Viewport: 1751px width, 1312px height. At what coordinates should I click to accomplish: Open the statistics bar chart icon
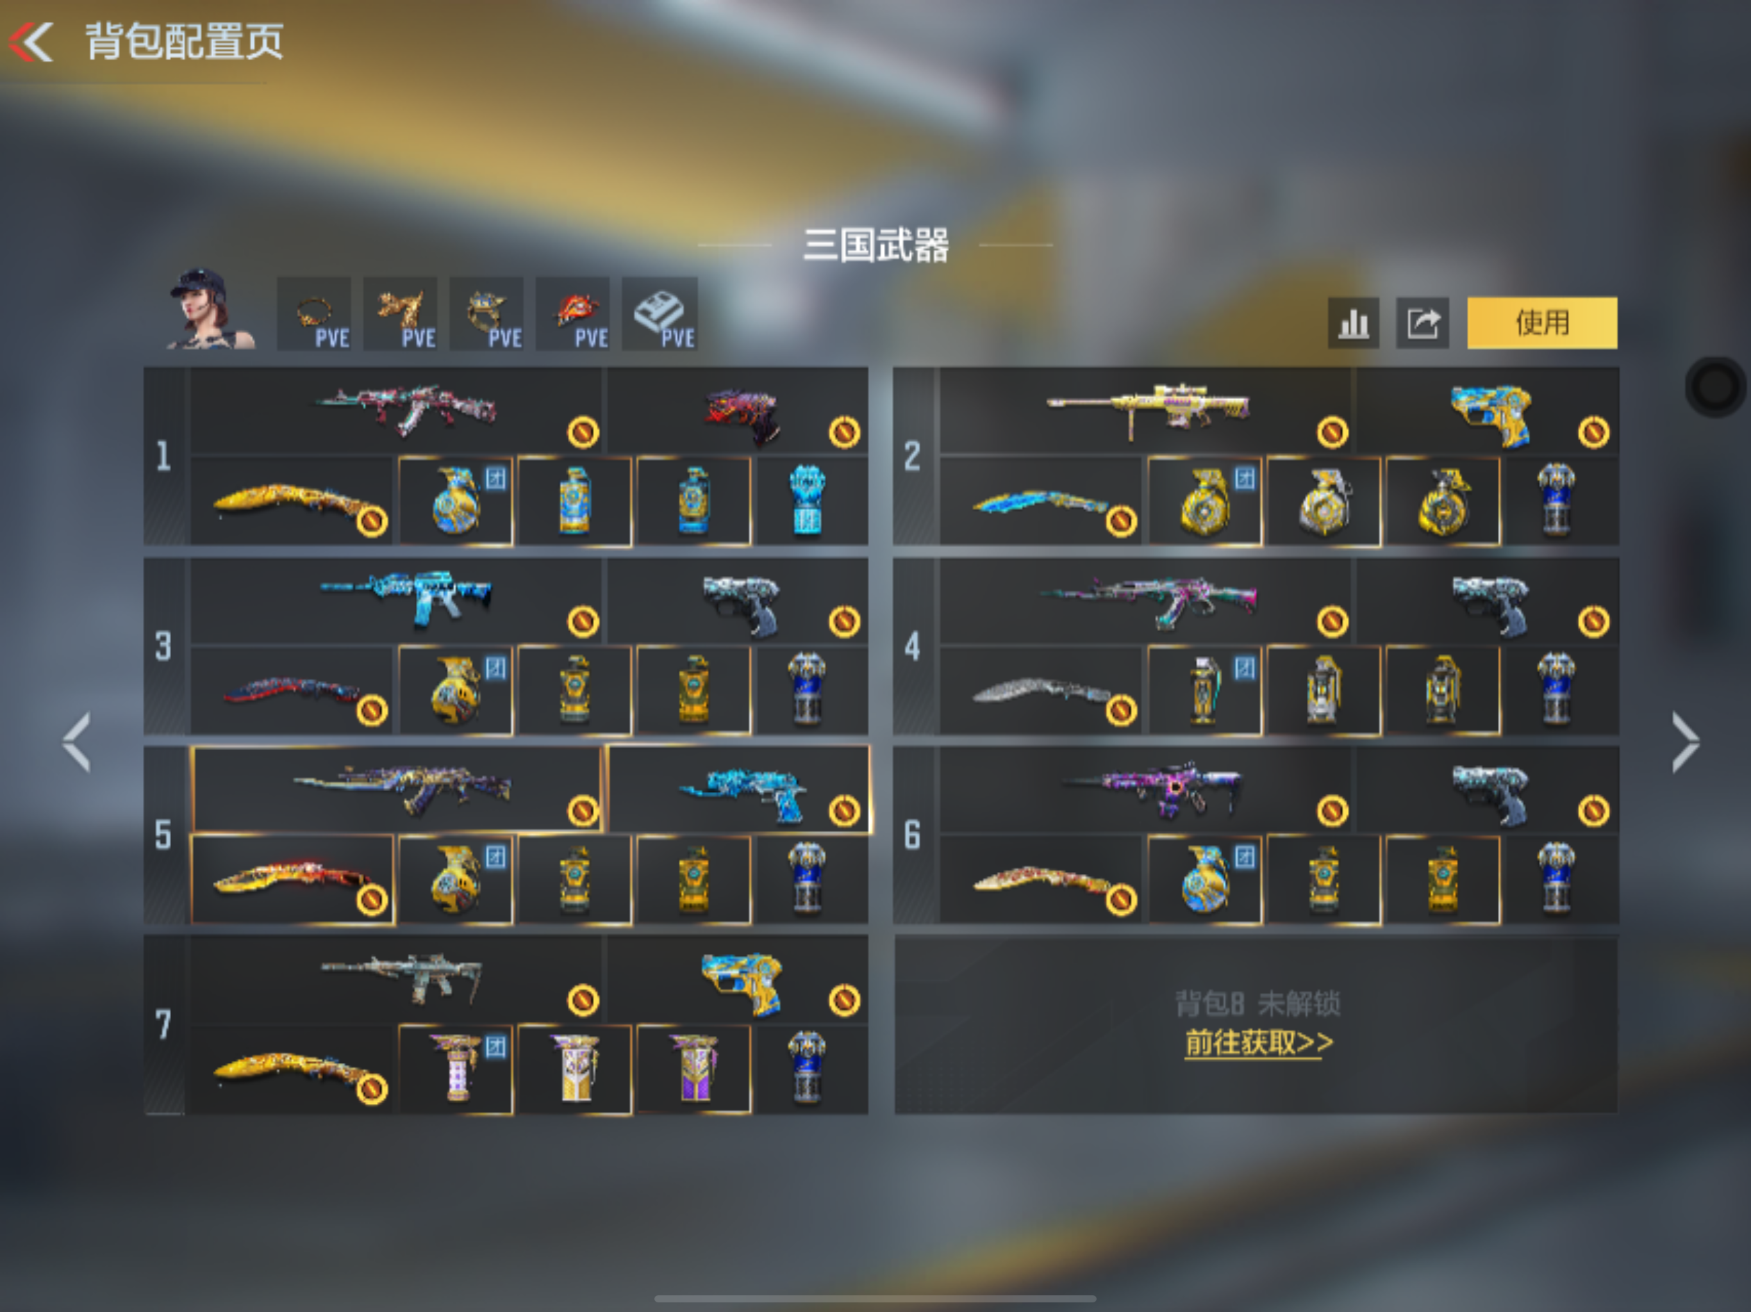pyautogui.click(x=1353, y=323)
